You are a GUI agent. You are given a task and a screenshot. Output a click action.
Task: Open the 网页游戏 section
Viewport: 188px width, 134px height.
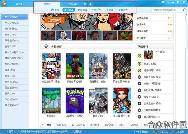point(82,10)
